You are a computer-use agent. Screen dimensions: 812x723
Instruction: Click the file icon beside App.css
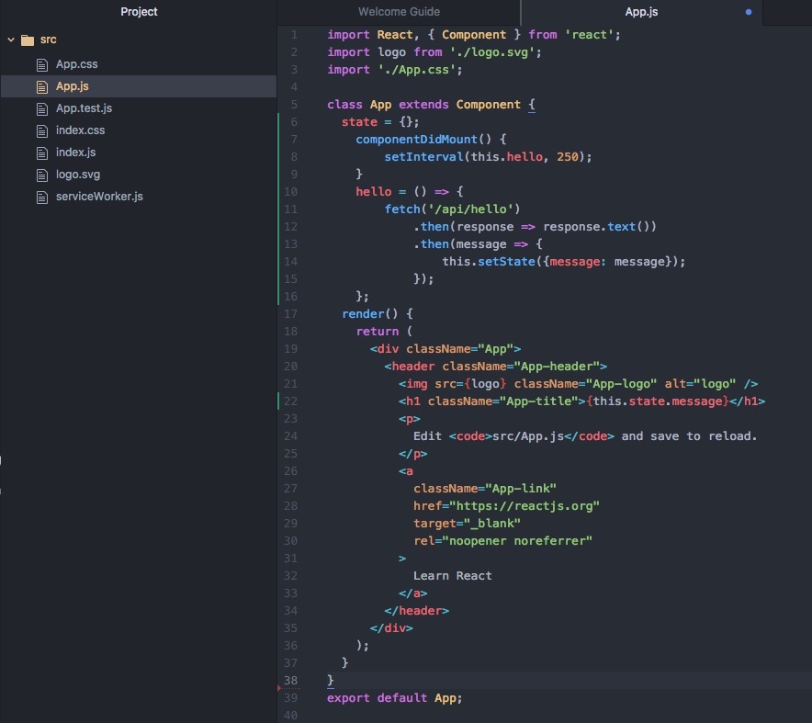click(x=42, y=64)
